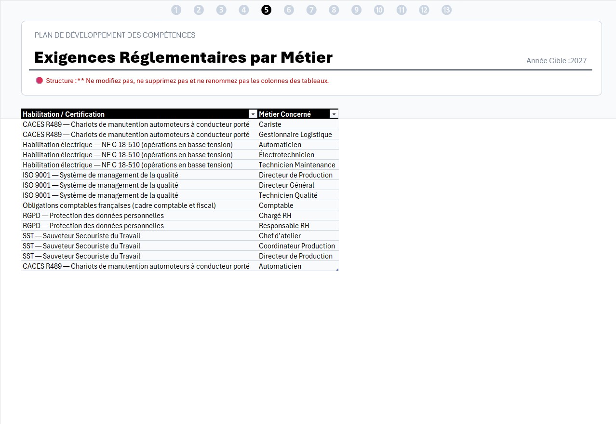Select the Habilitation / Certification column header

coord(139,114)
